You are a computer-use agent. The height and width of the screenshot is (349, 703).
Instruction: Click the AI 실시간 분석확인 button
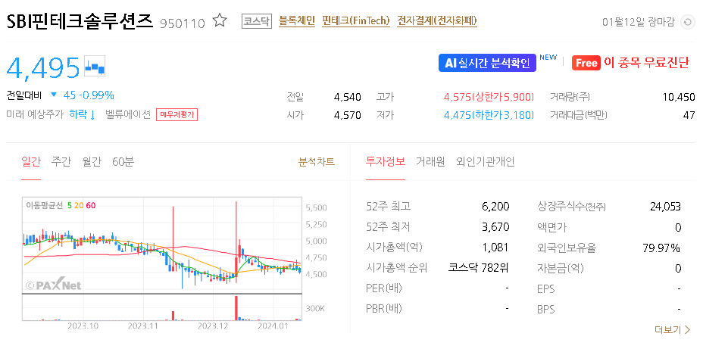[487, 63]
